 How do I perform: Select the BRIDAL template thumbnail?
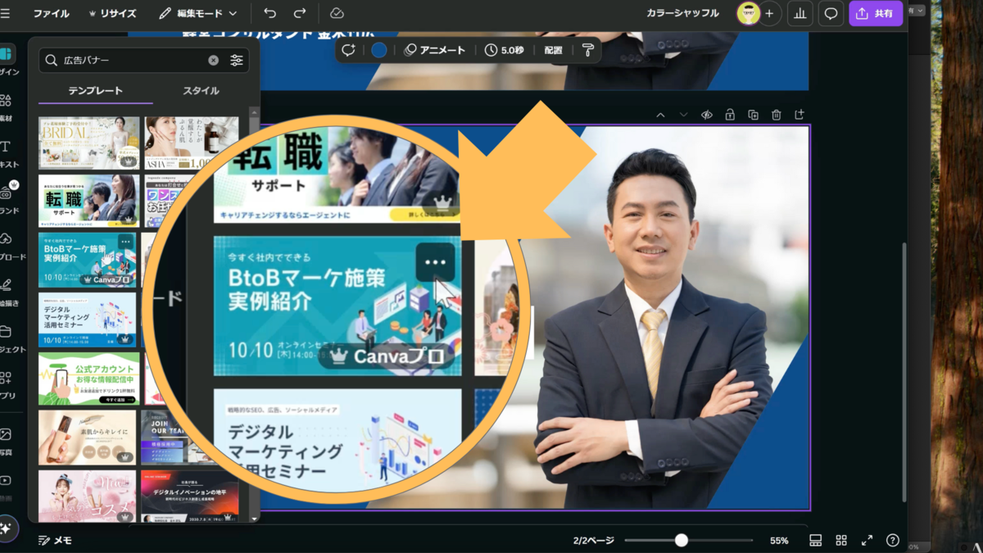(x=88, y=143)
